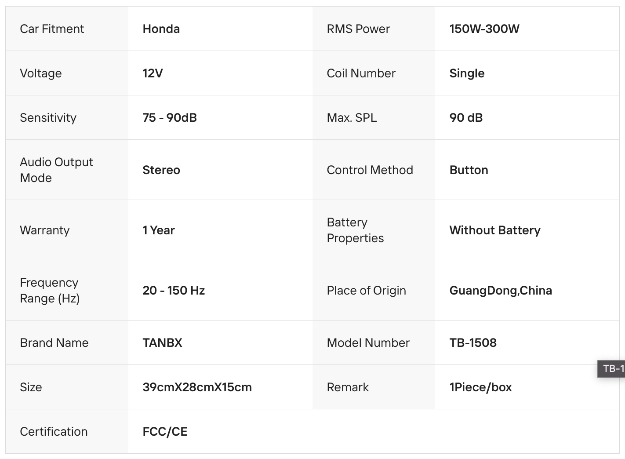625x459 pixels.
Task: Select the Control Method label
Action: tap(370, 170)
